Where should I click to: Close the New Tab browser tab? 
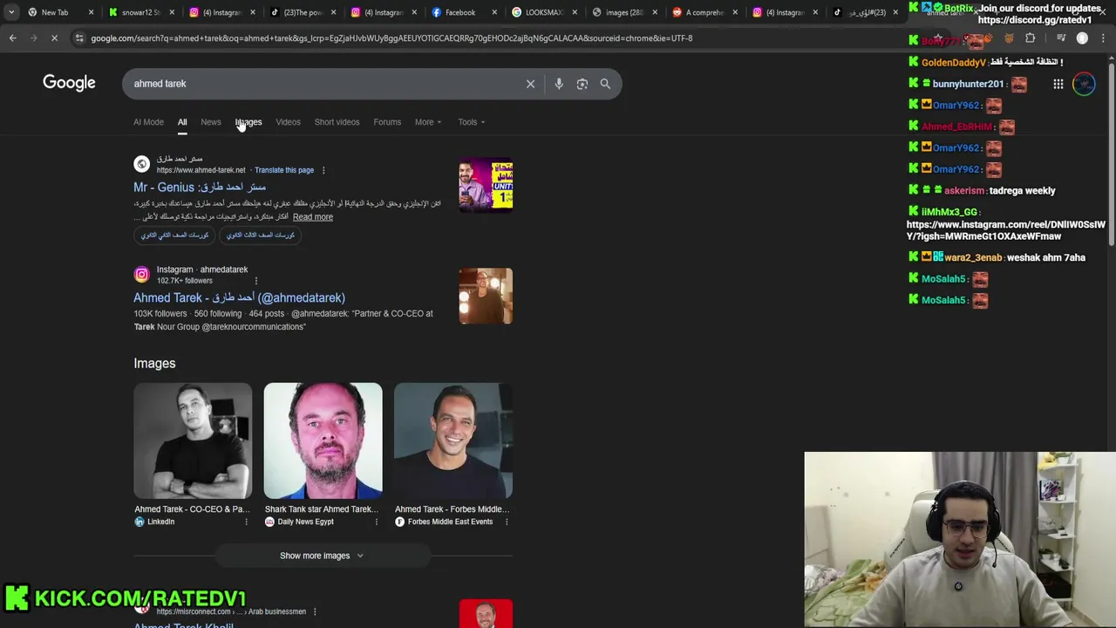91,12
